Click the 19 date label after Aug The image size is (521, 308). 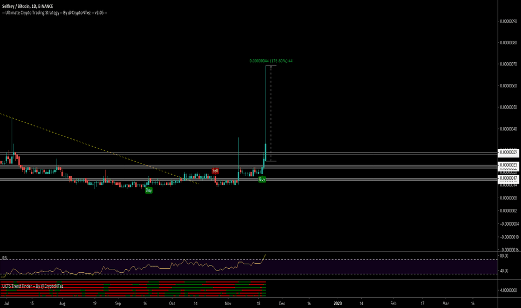94,304
